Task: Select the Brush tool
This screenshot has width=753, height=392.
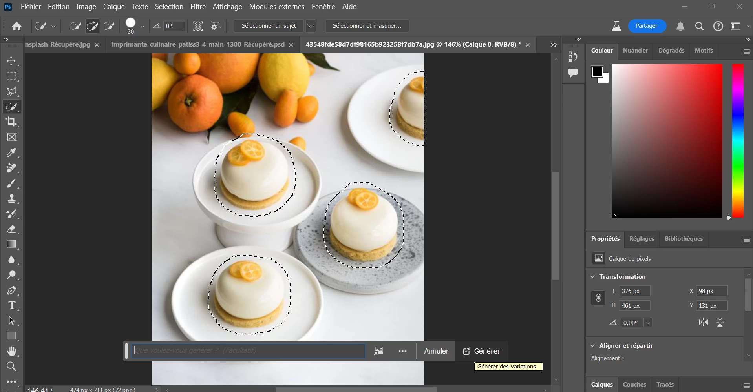Action: pyautogui.click(x=11, y=183)
